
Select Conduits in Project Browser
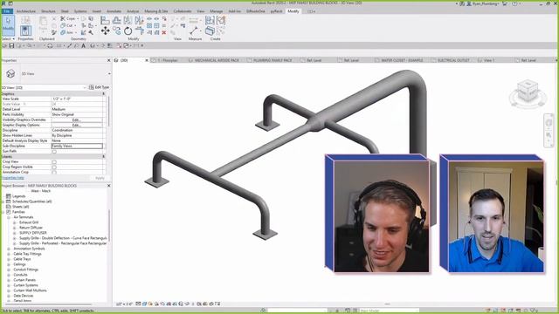[20, 275]
